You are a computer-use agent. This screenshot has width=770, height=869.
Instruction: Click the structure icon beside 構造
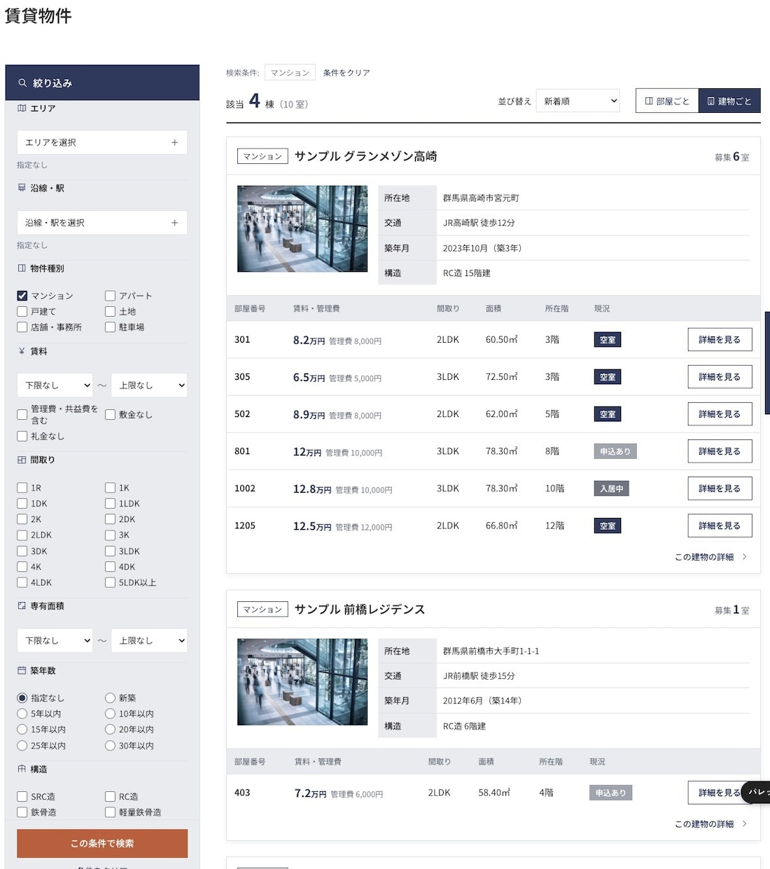(x=22, y=769)
